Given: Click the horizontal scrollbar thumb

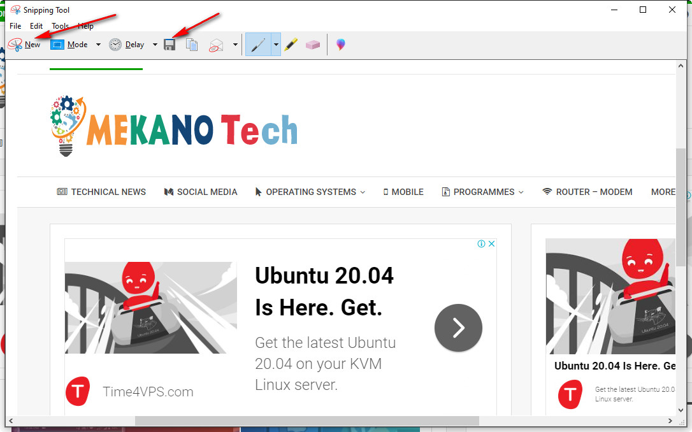Looking at the screenshot, I should [x=306, y=421].
